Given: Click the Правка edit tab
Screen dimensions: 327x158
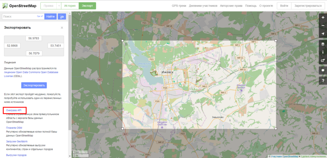Looking at the screenshot, I should click(48, 6).
